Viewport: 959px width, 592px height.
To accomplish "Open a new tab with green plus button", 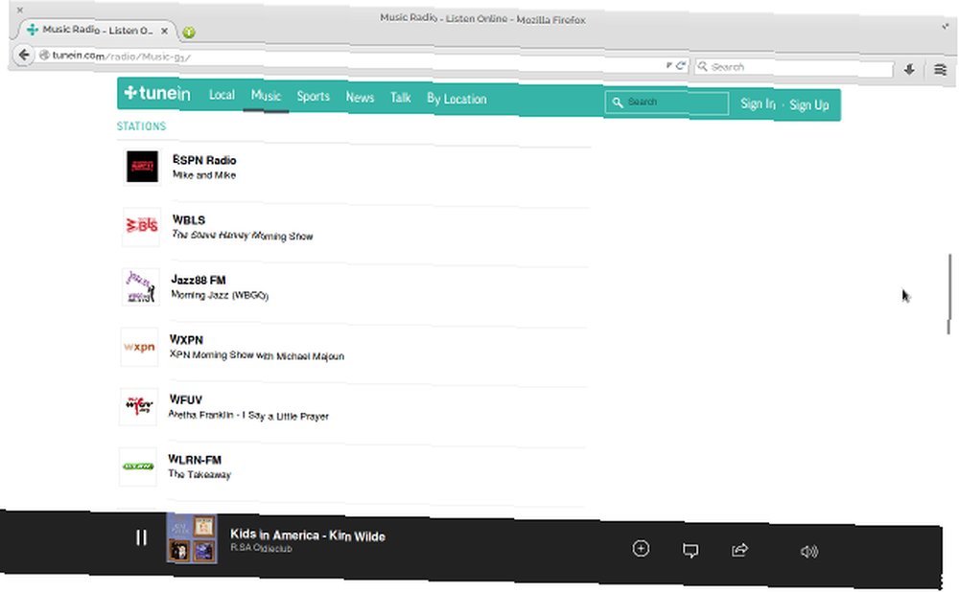I will (189, 33).
